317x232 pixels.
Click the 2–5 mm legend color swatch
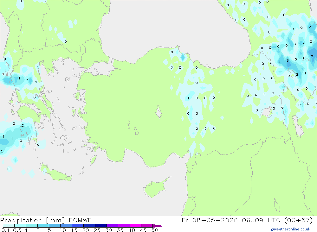pyautogui.click(x=43, y=226)
